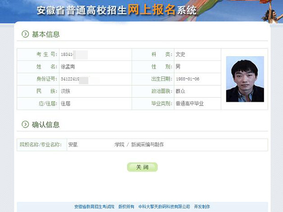Click the circle arrow icon beside 基本信息
Screen dimensions: 283x212
(x=25, y=34)
